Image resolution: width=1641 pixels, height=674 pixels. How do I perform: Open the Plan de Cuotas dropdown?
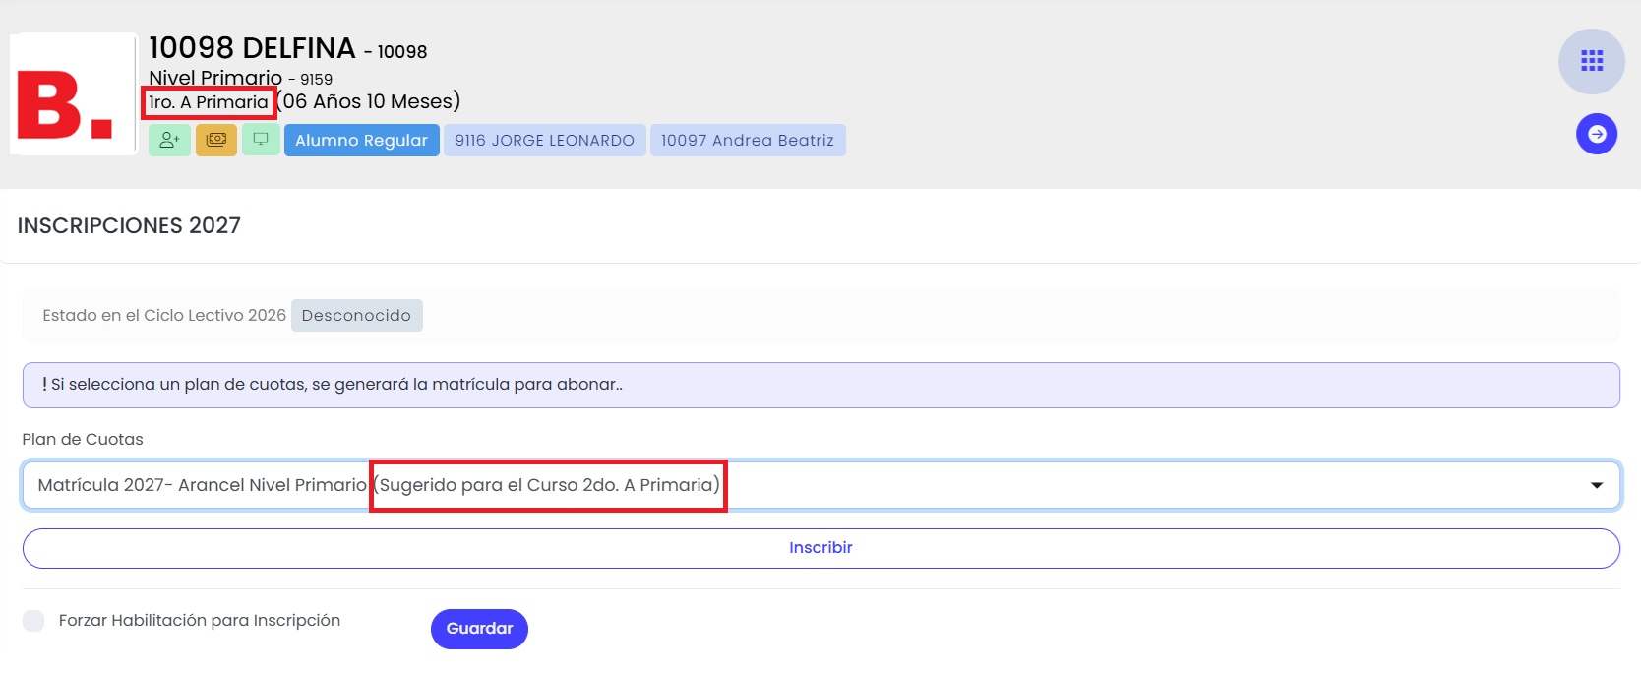click(820, 485)
